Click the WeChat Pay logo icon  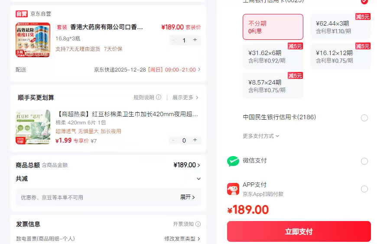233,161
